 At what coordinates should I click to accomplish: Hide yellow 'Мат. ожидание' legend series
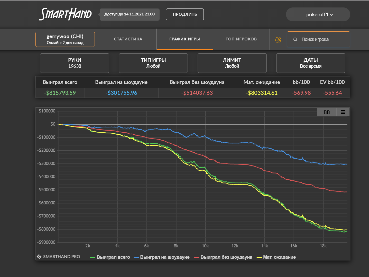(276, 257)
